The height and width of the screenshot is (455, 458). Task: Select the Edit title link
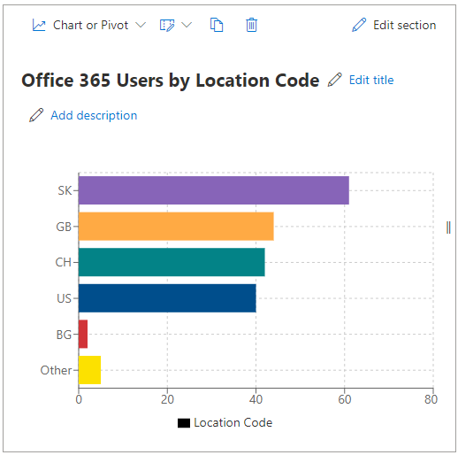371,80
